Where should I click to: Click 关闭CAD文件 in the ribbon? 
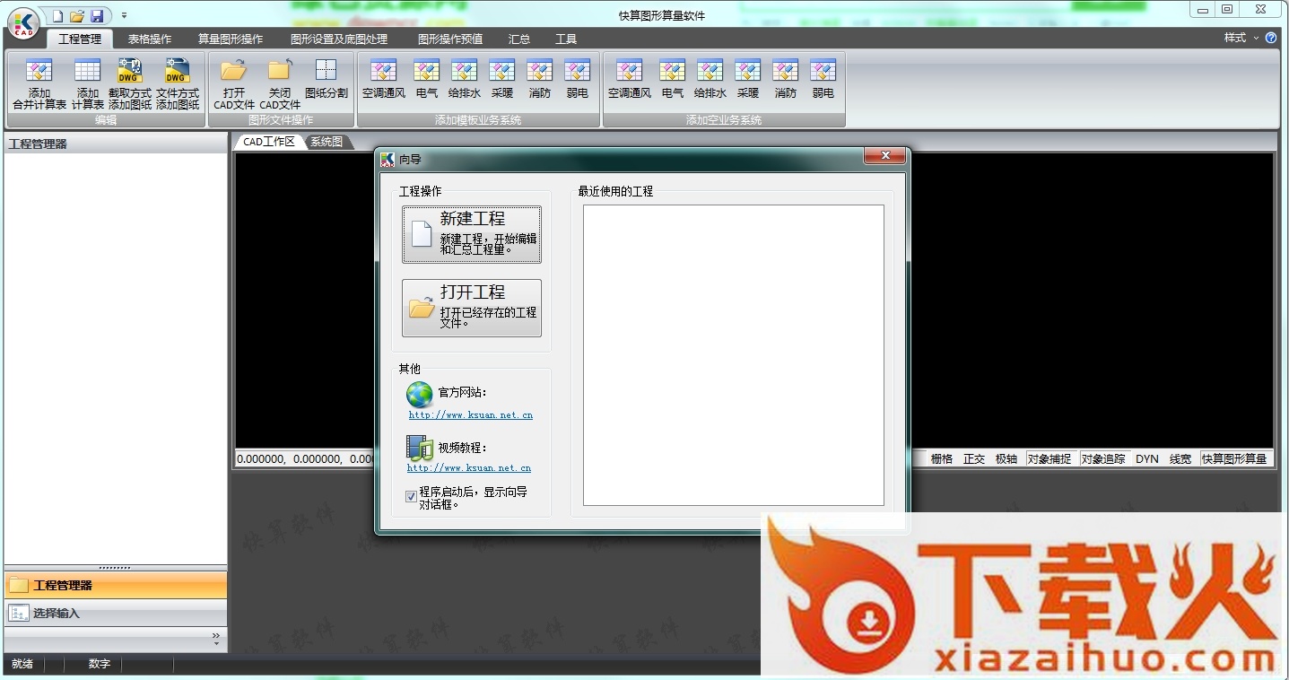[280, 84]
